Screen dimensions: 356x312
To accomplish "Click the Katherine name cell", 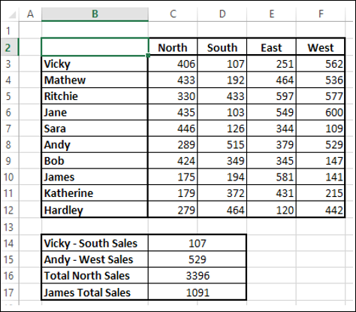I will click(95, 193).
